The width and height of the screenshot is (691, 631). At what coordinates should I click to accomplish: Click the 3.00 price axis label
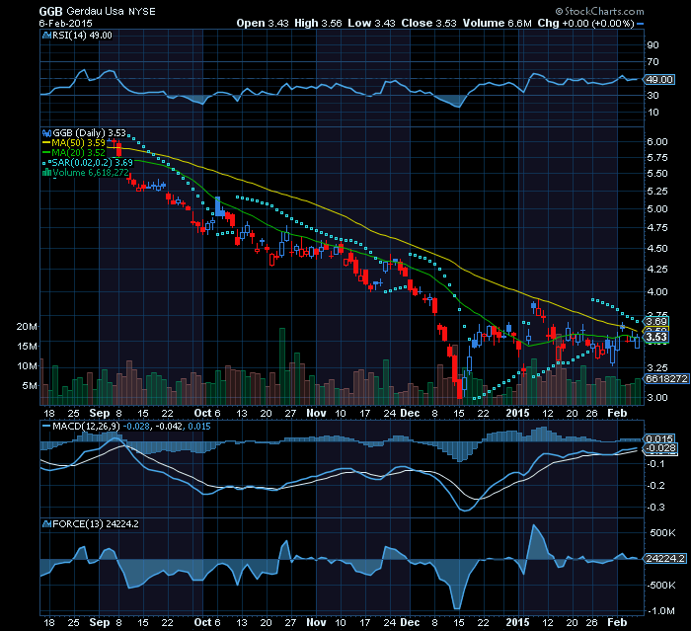point(657,397)
